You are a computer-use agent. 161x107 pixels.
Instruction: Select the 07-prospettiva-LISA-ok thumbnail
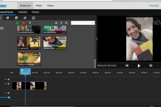click(x=29, y=30)
